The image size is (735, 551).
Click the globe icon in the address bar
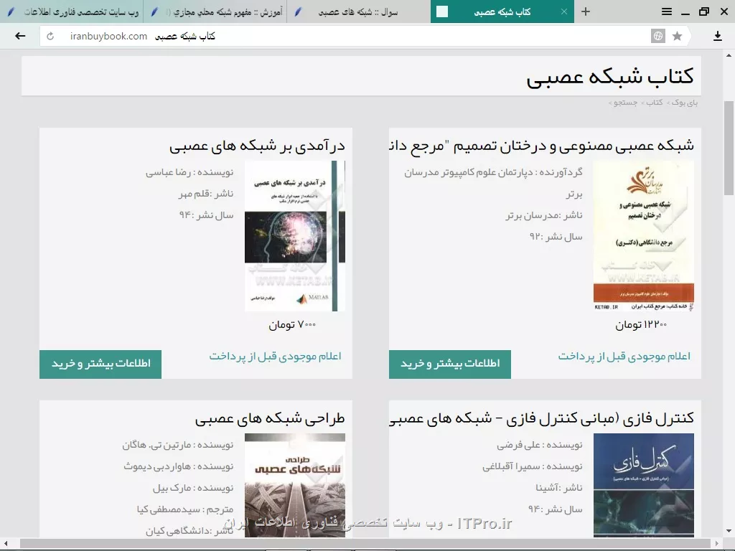[658, 36]
